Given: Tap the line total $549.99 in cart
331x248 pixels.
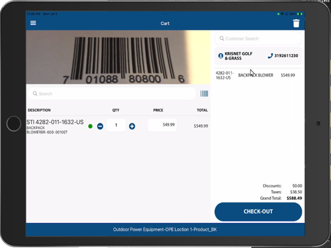Looking at the screenshot, I should (x=201, y=126).
